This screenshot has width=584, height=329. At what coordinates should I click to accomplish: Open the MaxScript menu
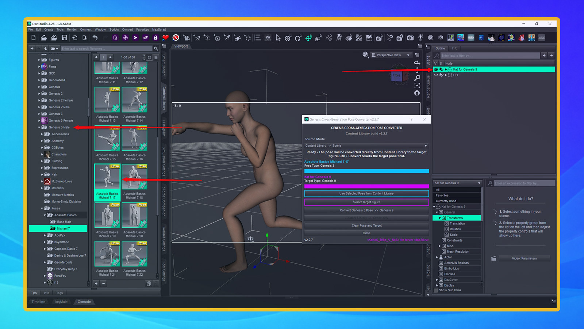point(159,30)
